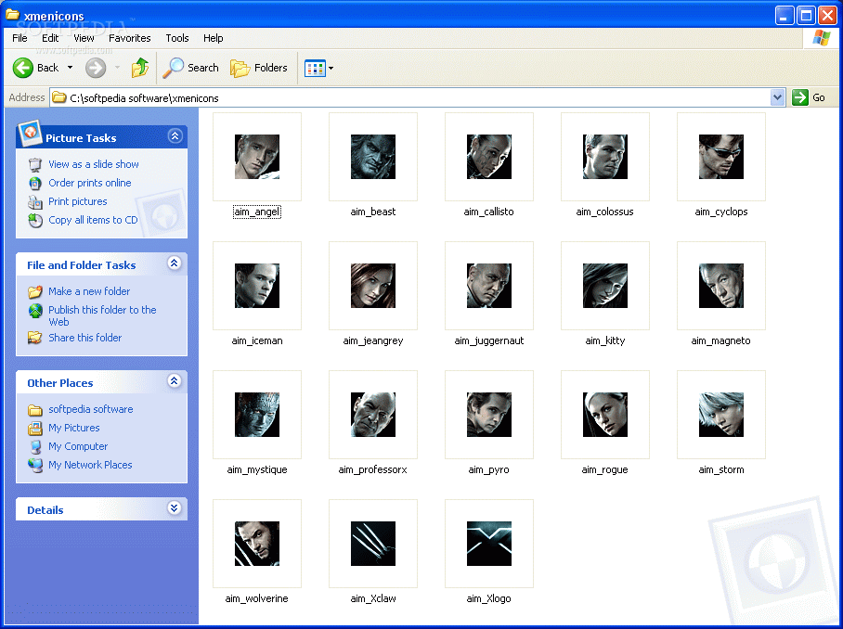Select the aim_Xlogo icon thumbnail
The width and height of the screenshot is (843, 629).
(489, 544)
